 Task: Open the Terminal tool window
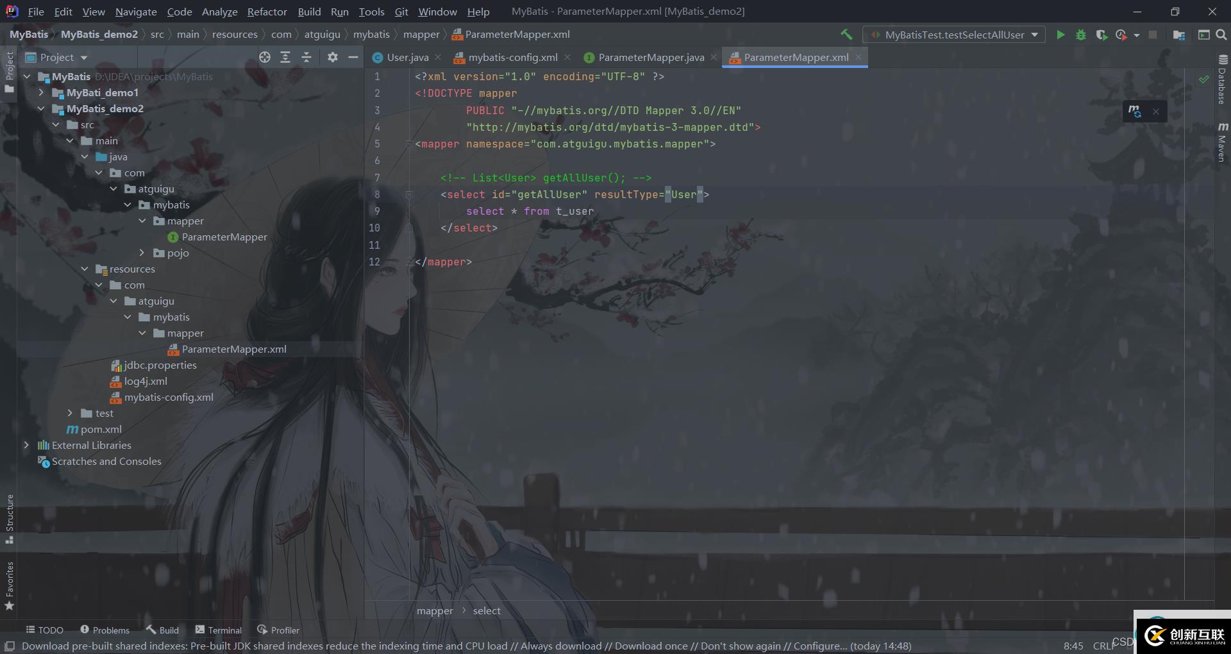[218, 630]
